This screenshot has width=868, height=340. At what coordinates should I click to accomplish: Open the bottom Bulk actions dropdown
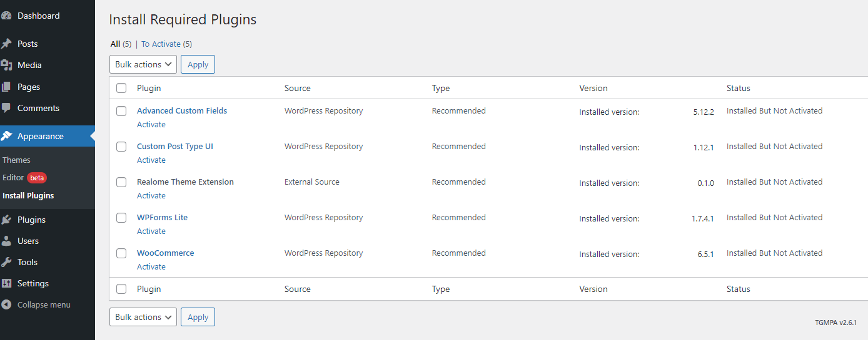pyautogui.click(x=143, y=317)
